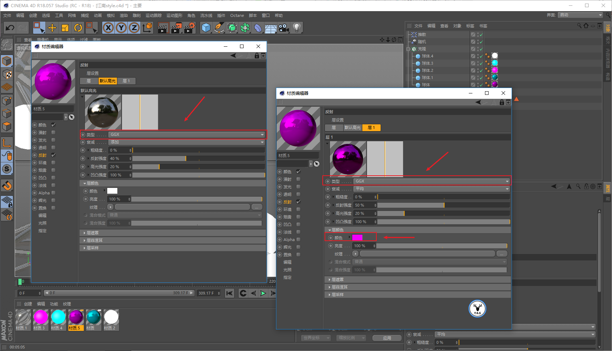
Task: Open the deformer objects icon
Action: pos(258,28)
